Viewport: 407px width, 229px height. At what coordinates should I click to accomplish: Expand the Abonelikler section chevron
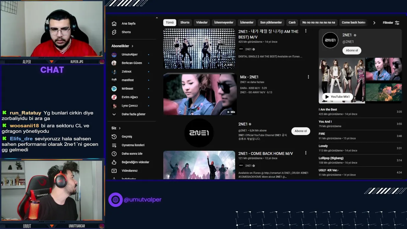click(132, 46)
